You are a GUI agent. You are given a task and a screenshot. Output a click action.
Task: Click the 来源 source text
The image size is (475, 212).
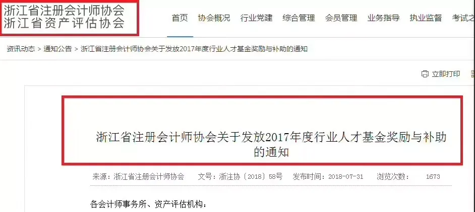coord(138,176)
